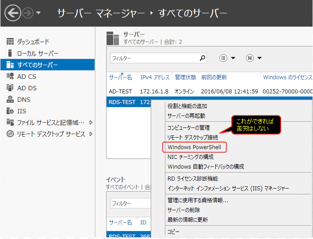Image resolution: width=313 pixels, height=239 pixels.
Task: Click the ダッシュボード dashboard icon
Action: (x=10, y=42)
